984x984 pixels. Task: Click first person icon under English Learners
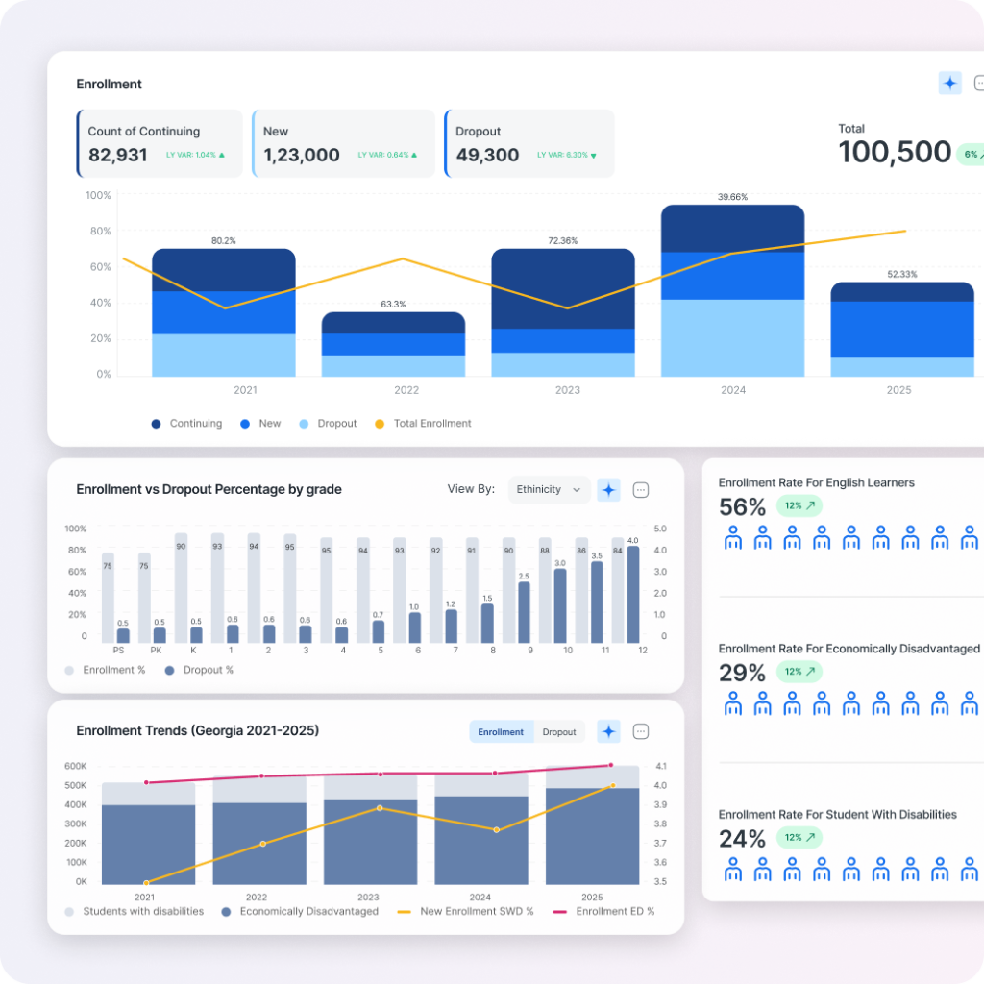tap(733, 538)
